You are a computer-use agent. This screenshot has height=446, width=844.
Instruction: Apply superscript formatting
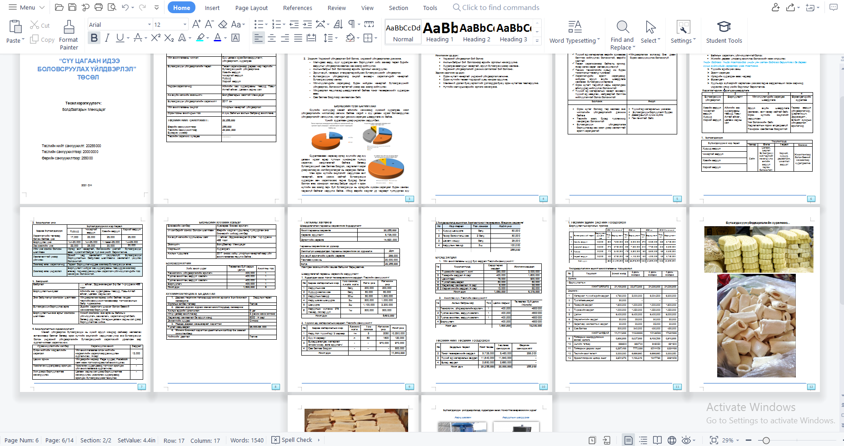click(156, 38)
